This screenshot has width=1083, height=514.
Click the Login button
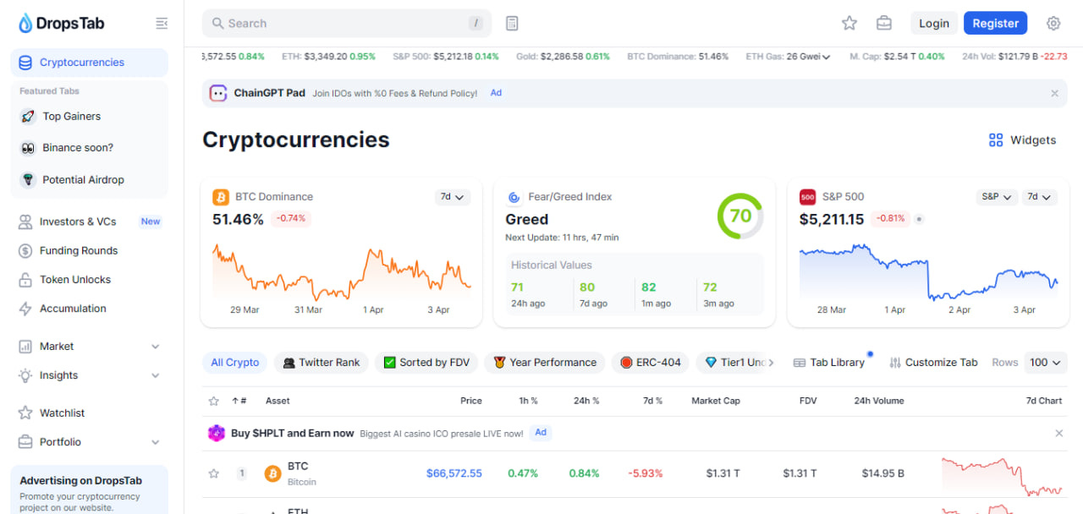tap(934, 24)
